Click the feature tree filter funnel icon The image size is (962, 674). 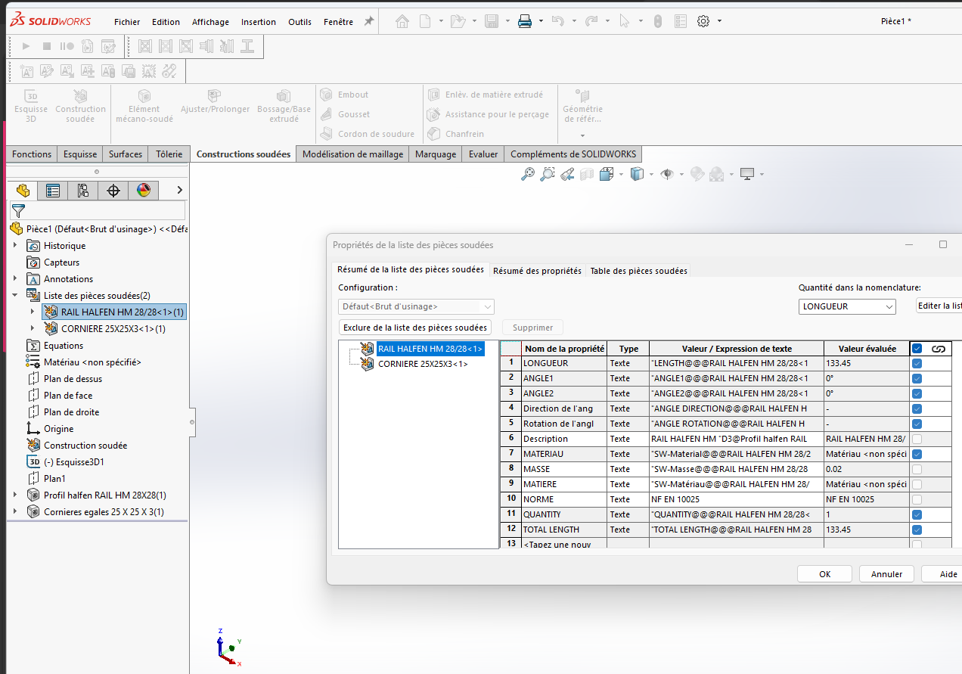click(x=18, y=211)
